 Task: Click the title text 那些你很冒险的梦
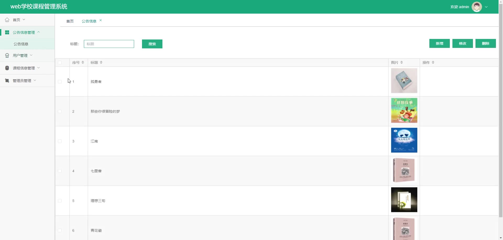coord(105,111)
